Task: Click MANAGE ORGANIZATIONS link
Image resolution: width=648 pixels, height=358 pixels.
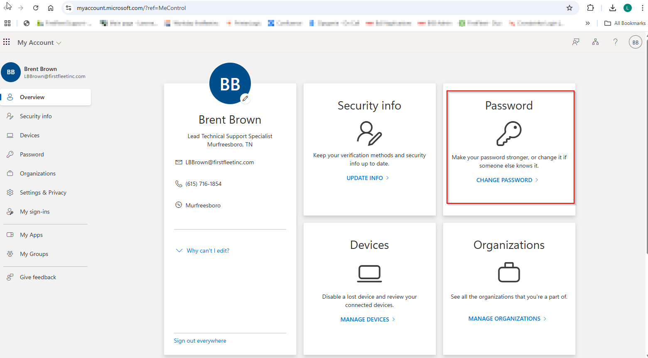Action: click(507, 319)
